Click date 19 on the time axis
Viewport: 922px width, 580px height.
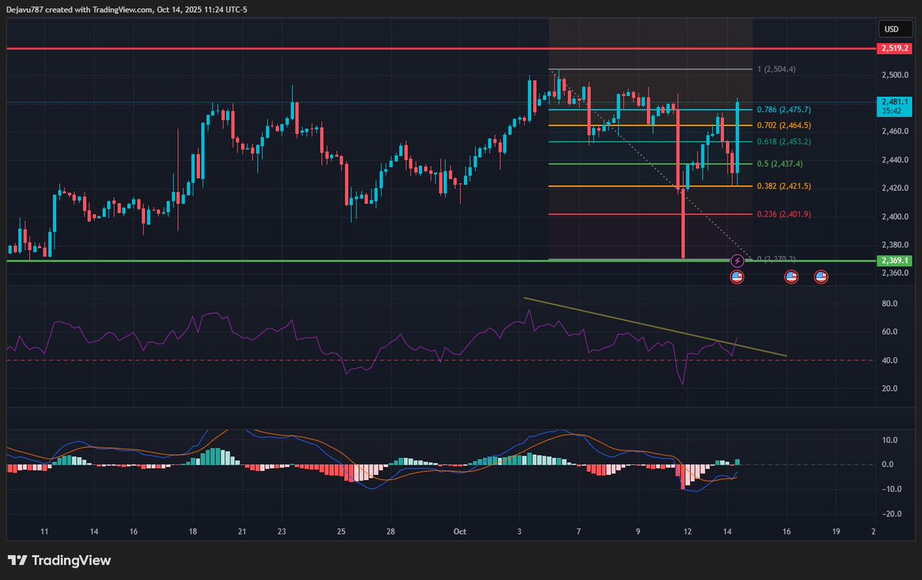[x=836, y=532]
